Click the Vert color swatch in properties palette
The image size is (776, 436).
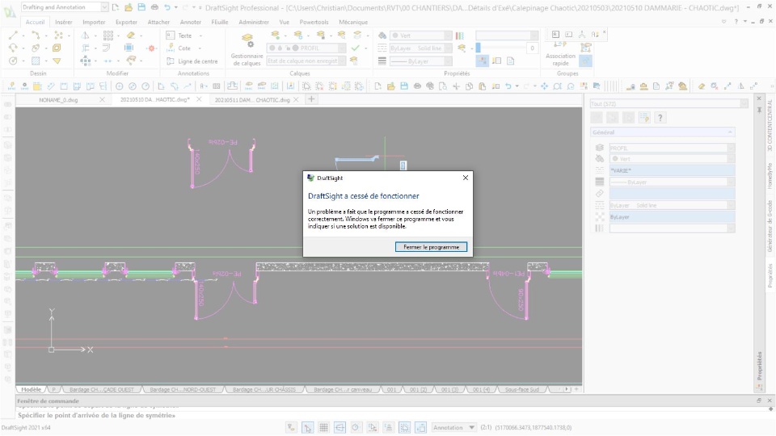coord(614,159)
